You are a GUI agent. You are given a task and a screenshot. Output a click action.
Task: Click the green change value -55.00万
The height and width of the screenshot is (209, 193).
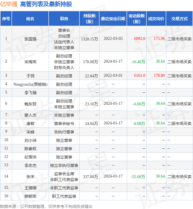pos(138,177)
